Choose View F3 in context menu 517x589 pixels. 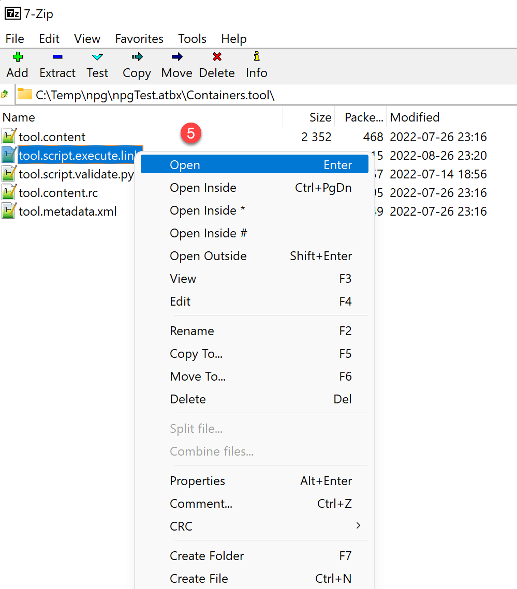(x=255, y=278)
